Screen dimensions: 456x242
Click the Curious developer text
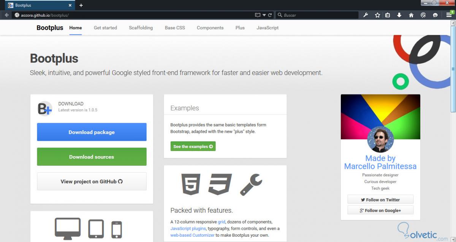[x=380, y=182]
